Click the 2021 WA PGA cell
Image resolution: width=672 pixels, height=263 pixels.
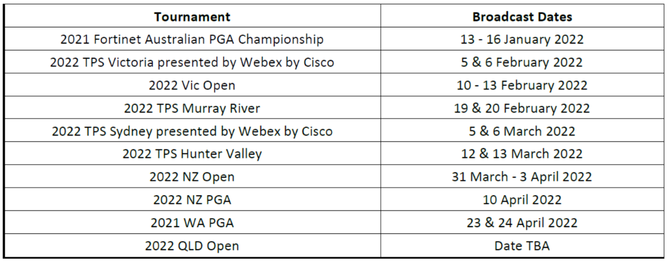click(192, 223)
